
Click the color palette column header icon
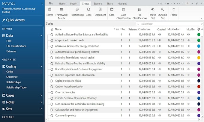click(x=199, y=29)
